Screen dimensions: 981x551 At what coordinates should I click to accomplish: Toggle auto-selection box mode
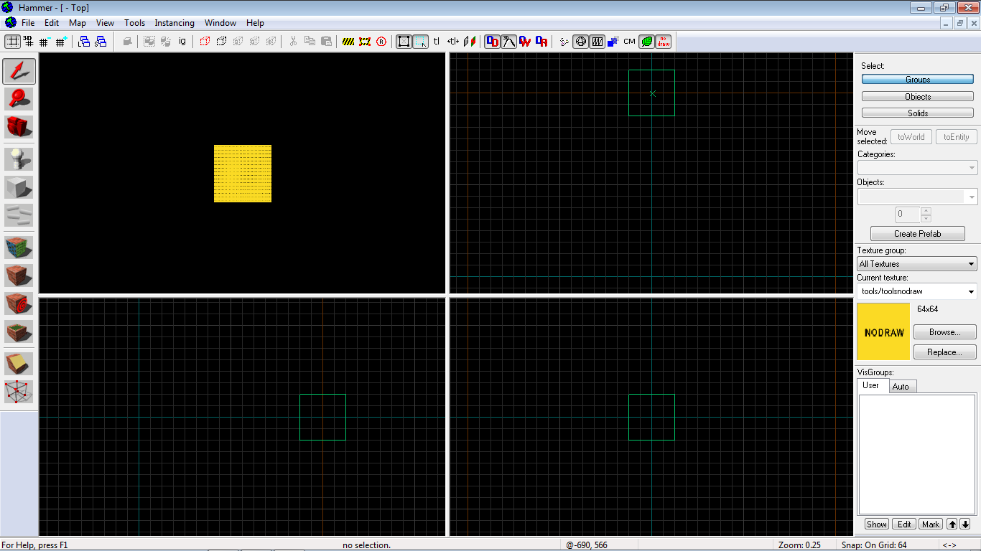pos(421,42)
